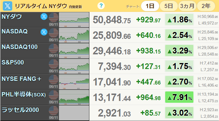Click the ▲7.91% change badge
219x121 pixels.
[179, 97]
